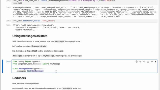
Task: Select the tool_call.additional_kwargs code cell
Action: tap(84, 21)
